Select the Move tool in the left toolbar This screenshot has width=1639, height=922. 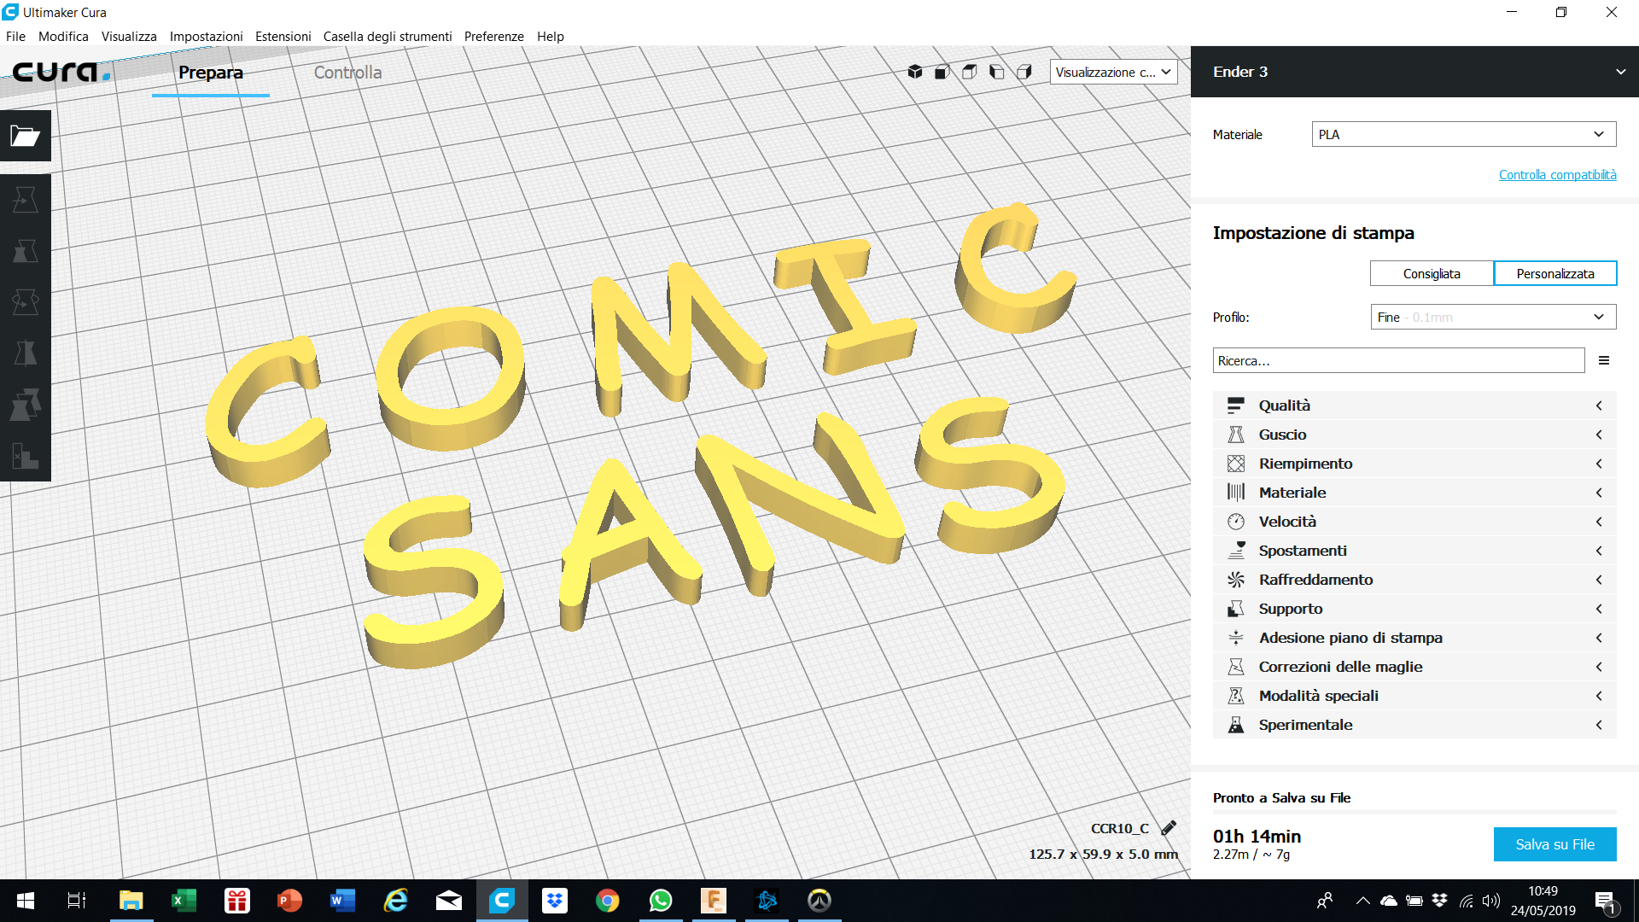tap(25, 199)
